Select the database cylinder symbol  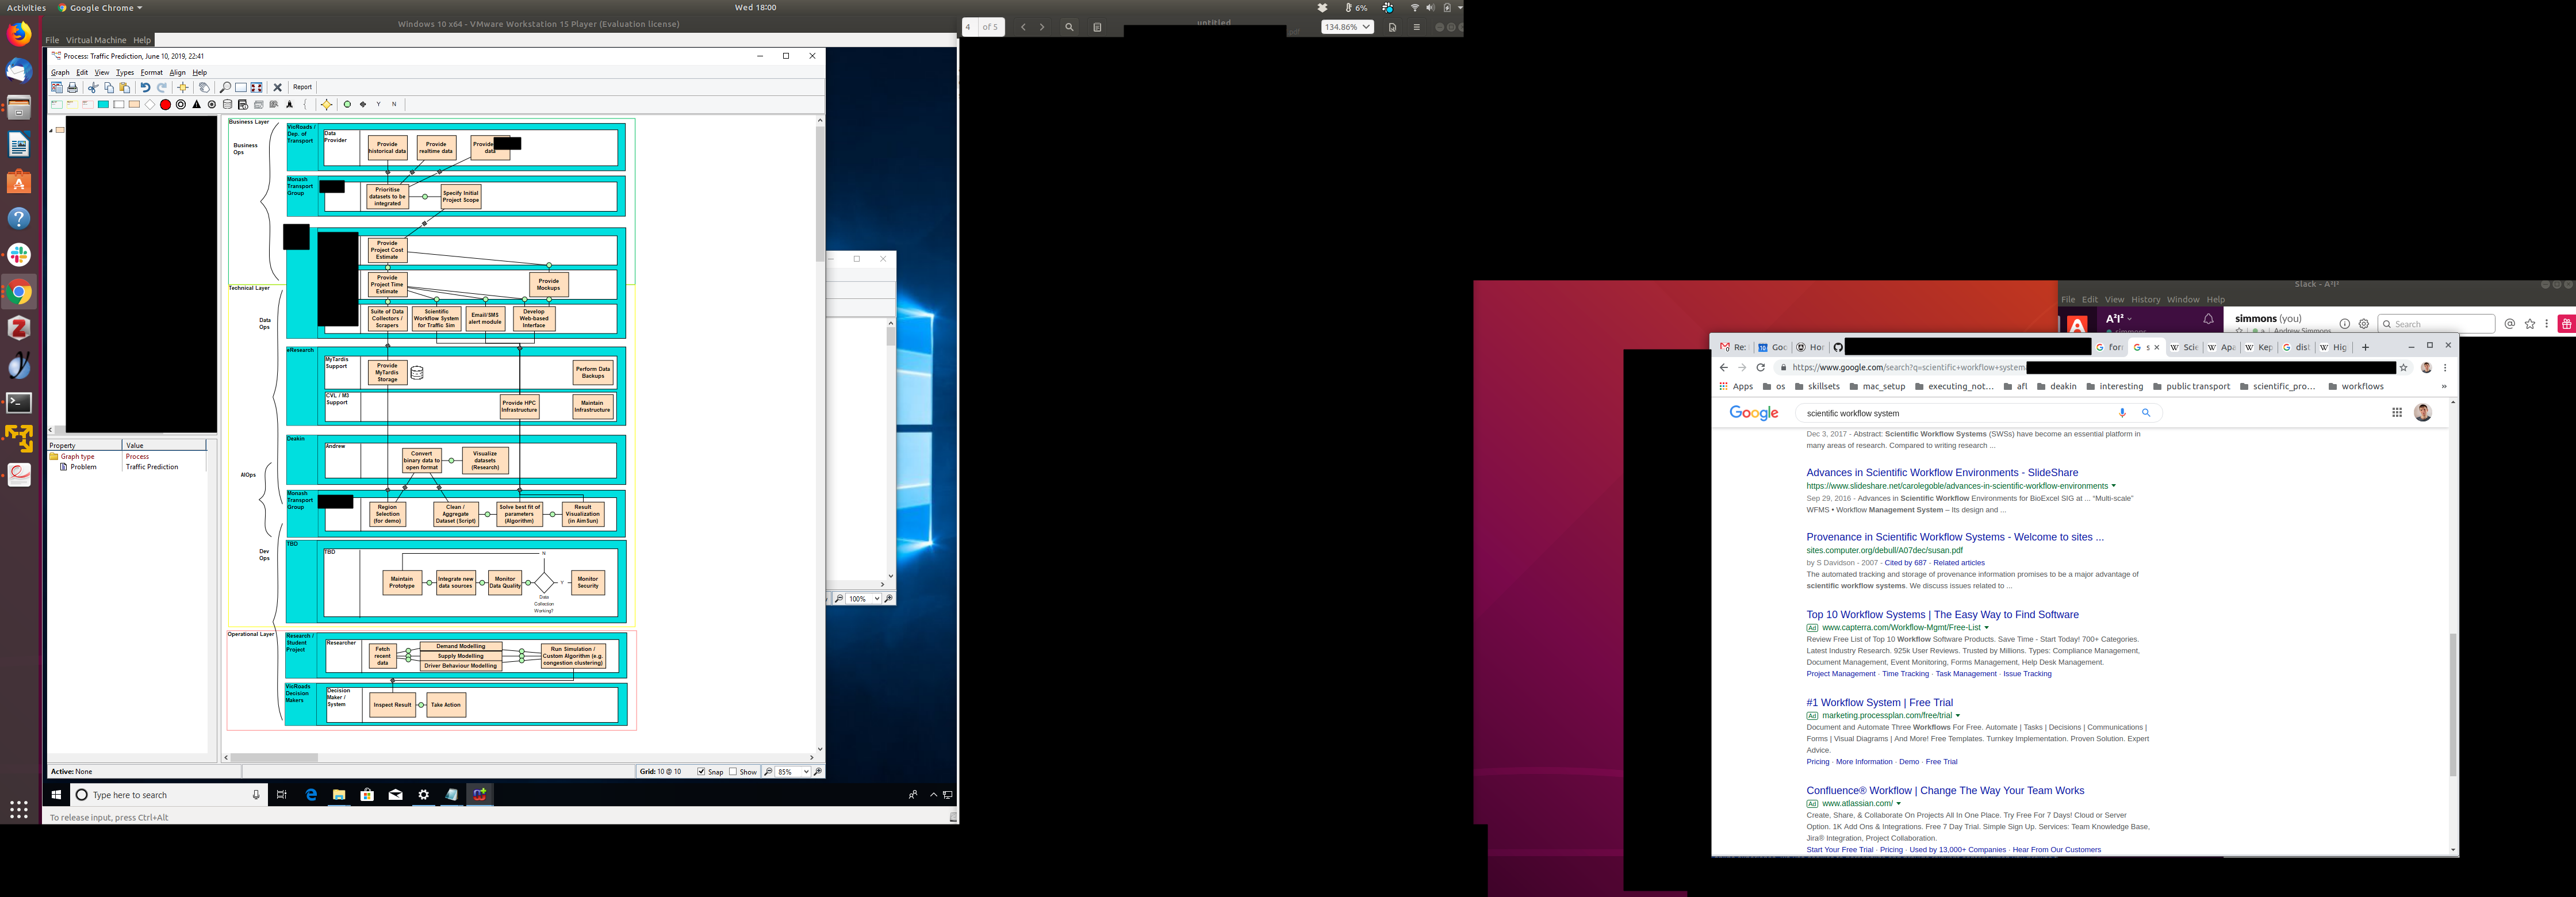click(227, 104)
